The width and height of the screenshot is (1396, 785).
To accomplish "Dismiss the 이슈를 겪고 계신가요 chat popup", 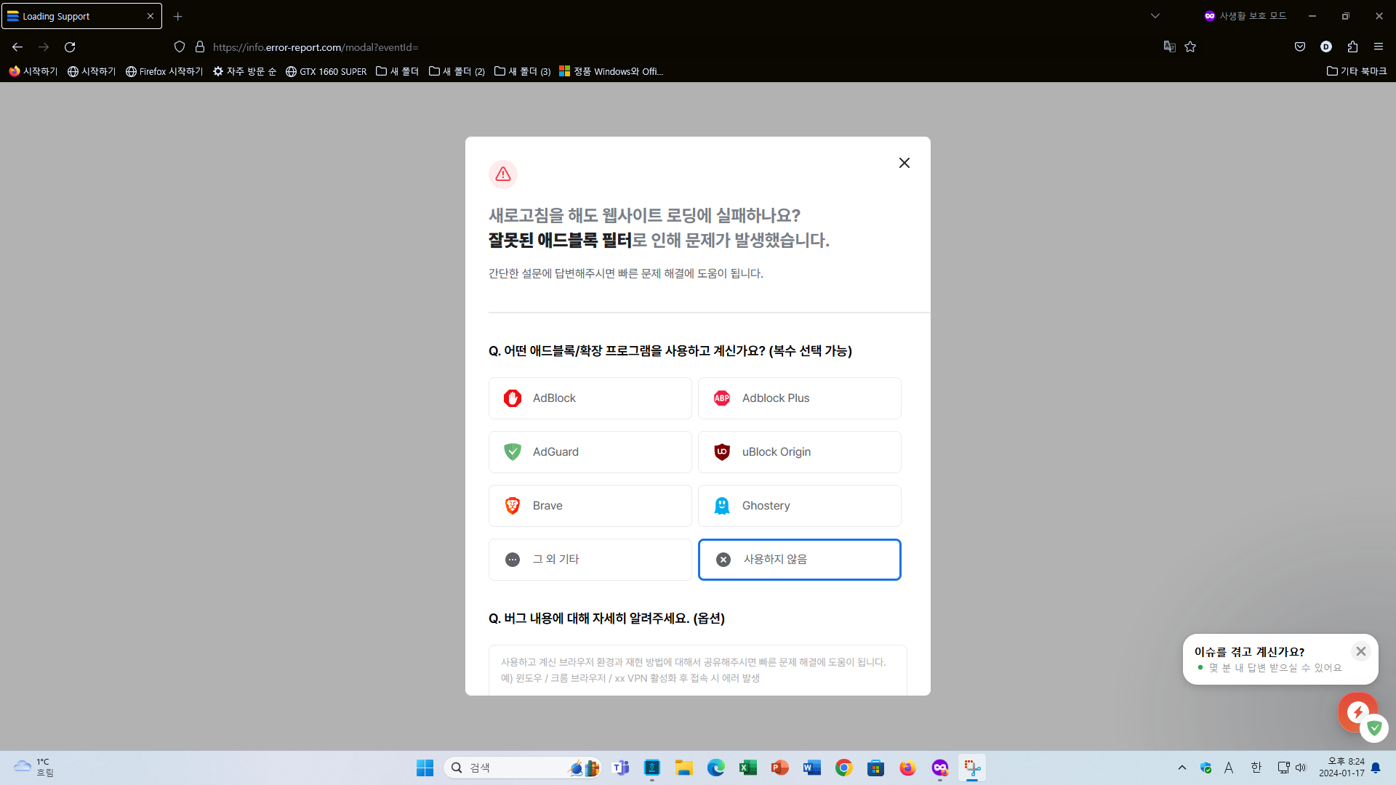I will click(1360, 651).
